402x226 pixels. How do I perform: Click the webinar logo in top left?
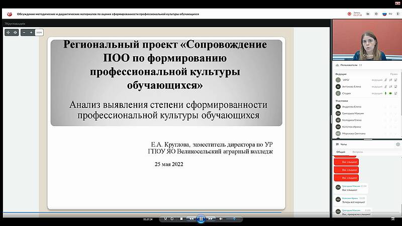(10, 14)
